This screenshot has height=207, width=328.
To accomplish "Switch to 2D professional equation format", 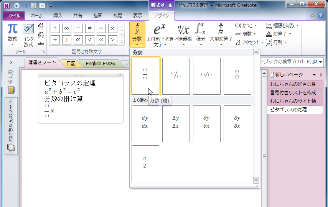I will pos(41,26).
